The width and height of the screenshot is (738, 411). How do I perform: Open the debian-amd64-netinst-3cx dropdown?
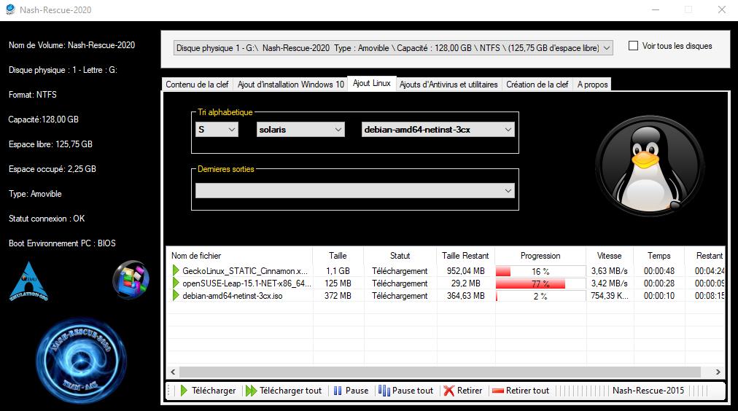coord(438,129)
